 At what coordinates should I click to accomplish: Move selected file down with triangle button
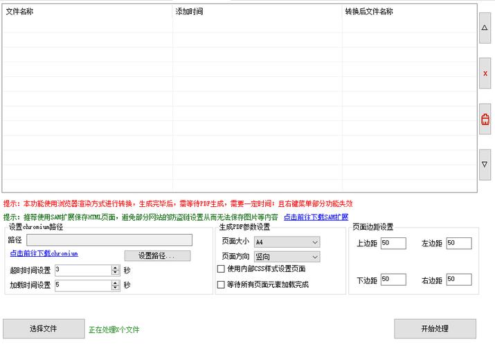coord(485,164)
